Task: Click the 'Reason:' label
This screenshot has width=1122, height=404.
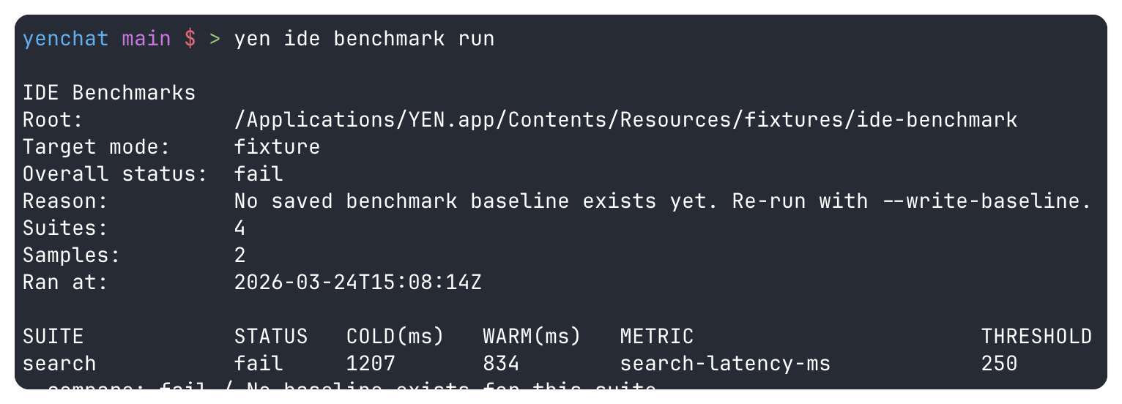Action: [x=66, y=201]
